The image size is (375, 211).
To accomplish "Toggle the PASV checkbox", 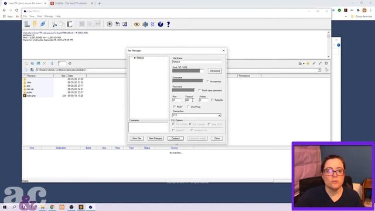I will 175,107.
